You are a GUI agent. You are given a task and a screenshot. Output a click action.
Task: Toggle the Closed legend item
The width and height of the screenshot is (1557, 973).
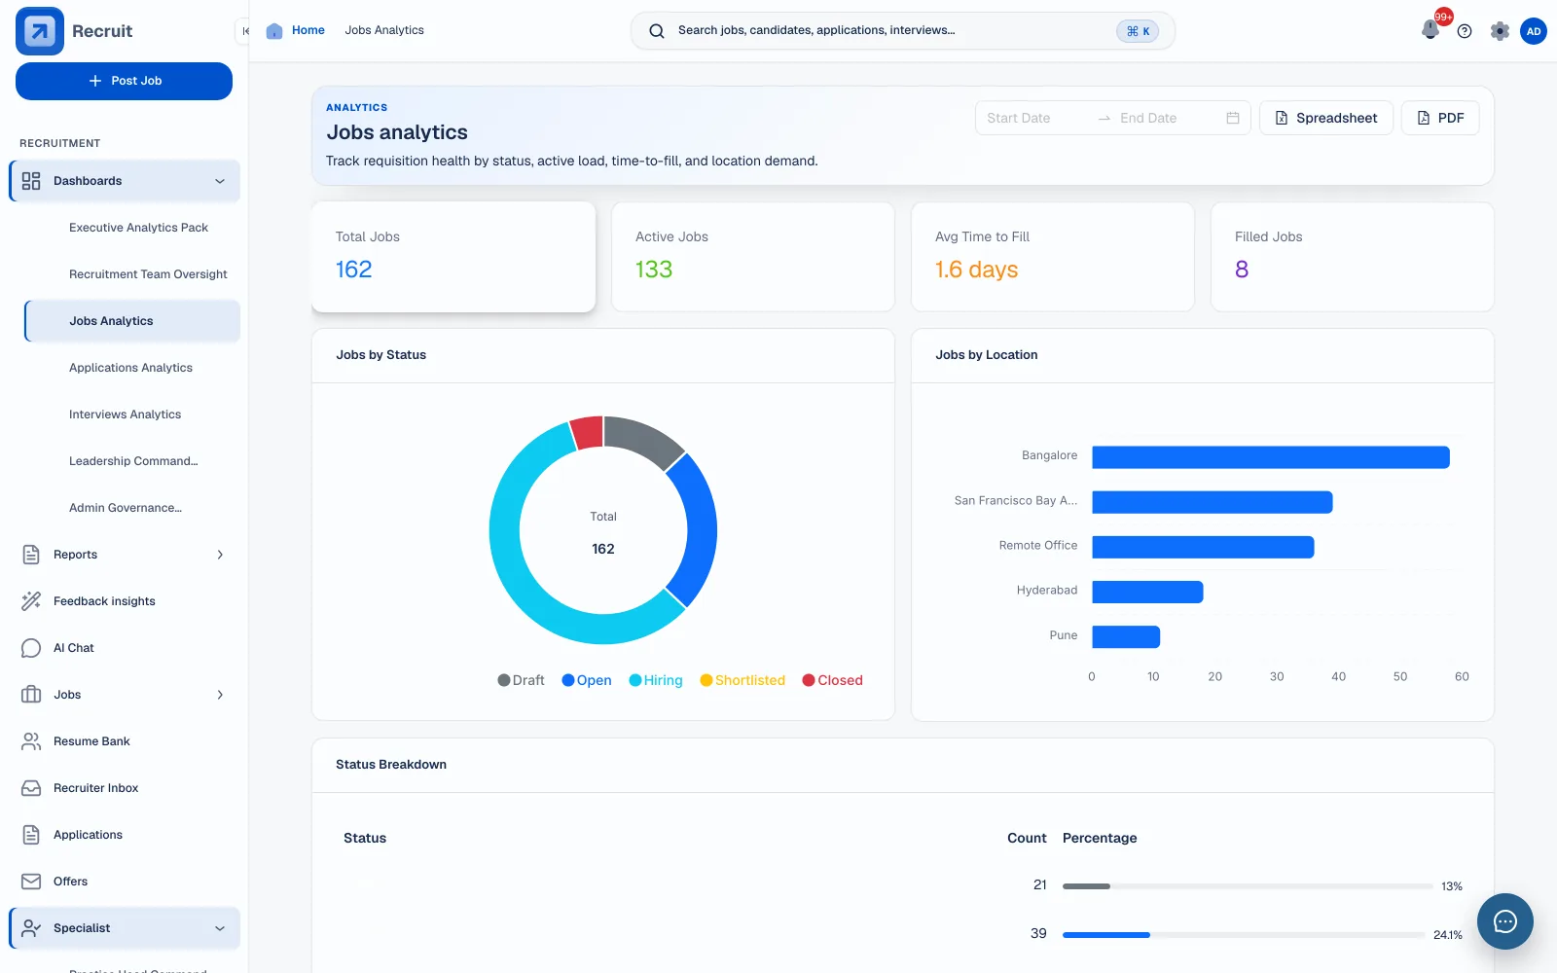click(832, 680)
